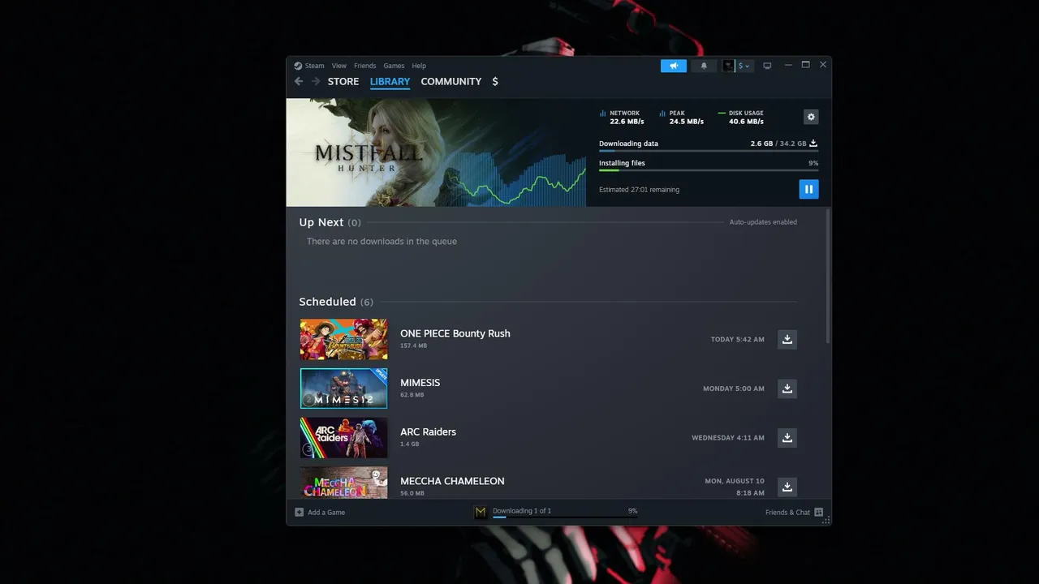
Task: Open the announcements megaphone button
Action: tap(674, 66)
